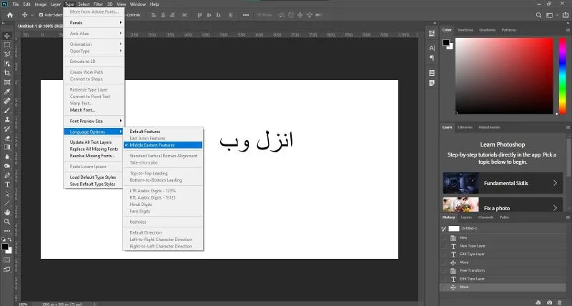Open the Filter menu
Viewport: 572px width, 306px height.
tap(98, 4)
